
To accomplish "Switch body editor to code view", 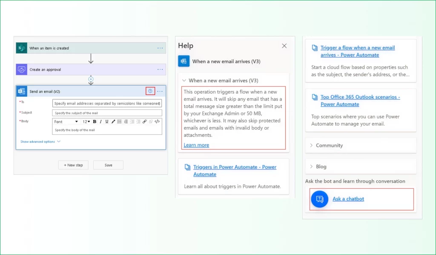I will coord(157,122).
